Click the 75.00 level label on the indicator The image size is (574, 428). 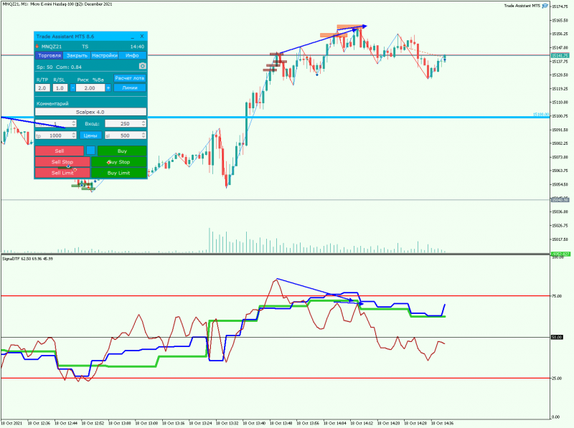[557, 296]
